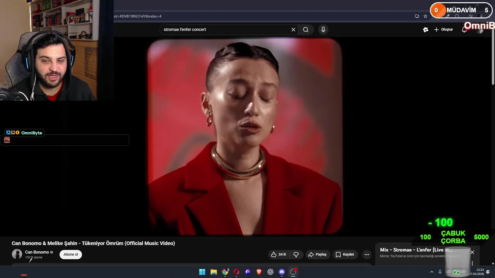This screenshot has width=495, height=278.
Task: Click the microphone tray icon
Action: click(440, 272)
